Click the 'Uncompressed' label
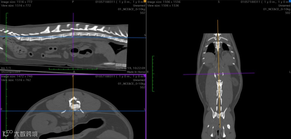 pos(11,72)
